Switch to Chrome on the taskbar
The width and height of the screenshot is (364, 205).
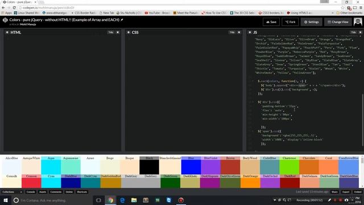pos(111,200)
